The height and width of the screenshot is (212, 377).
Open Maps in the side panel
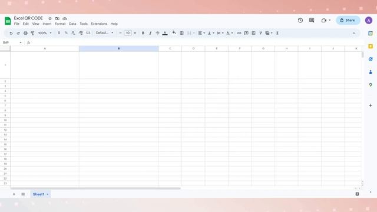click(371, 85)
